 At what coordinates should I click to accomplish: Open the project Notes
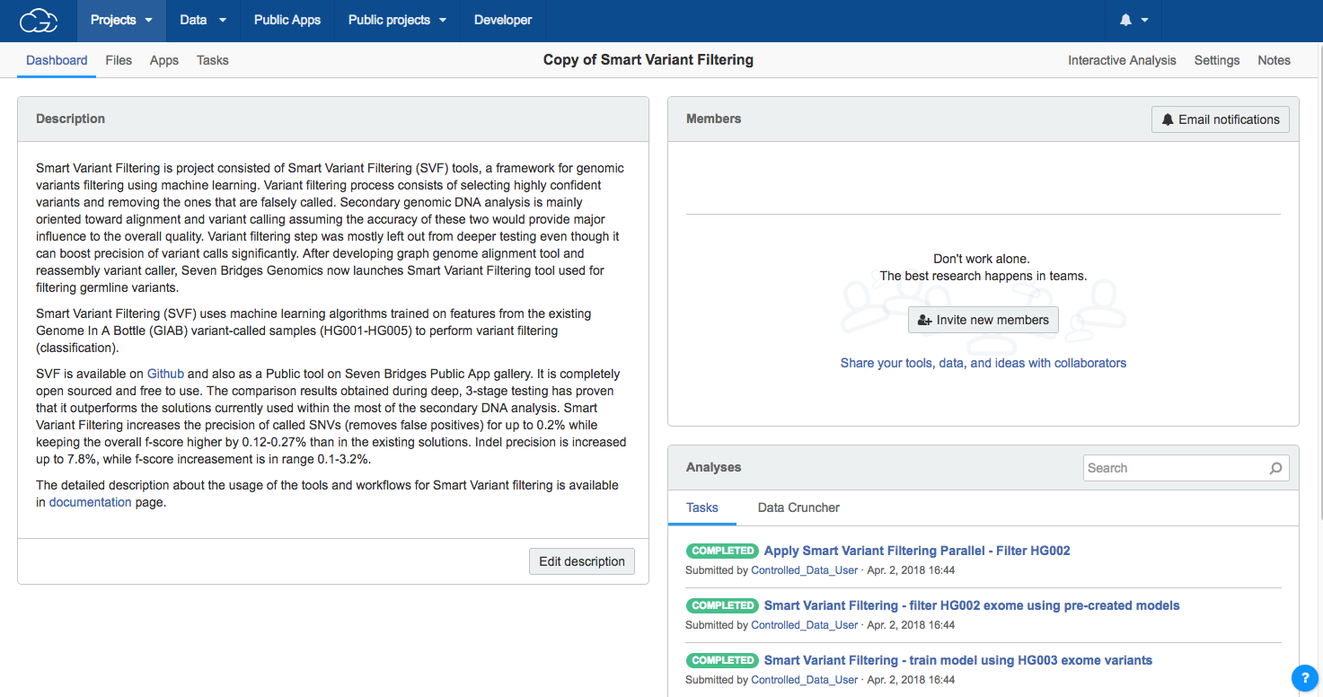[x=1274, y=60]
